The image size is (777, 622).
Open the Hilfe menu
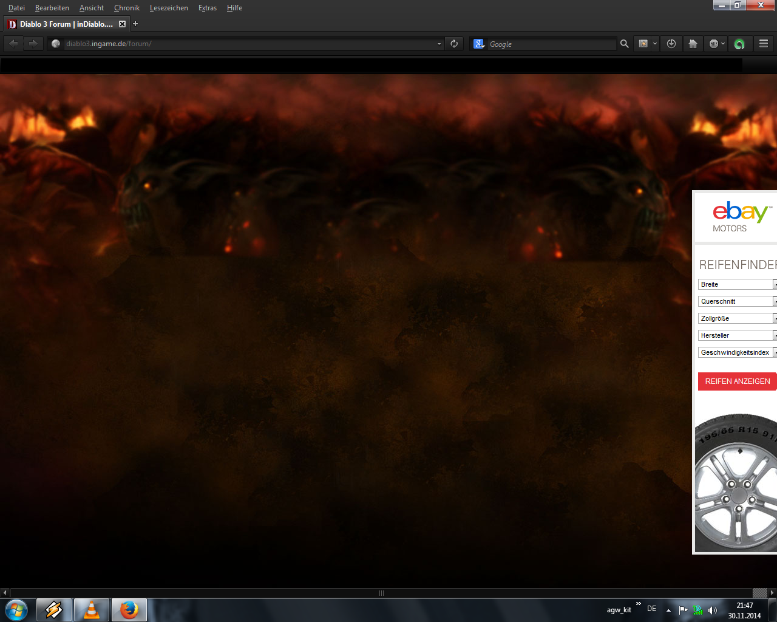(x=234, y=8)
